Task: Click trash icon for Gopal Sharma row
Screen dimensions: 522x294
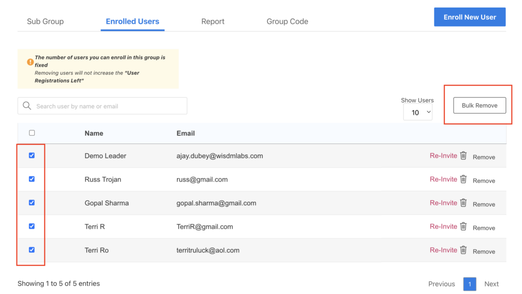Action: [x=463, y=203]
